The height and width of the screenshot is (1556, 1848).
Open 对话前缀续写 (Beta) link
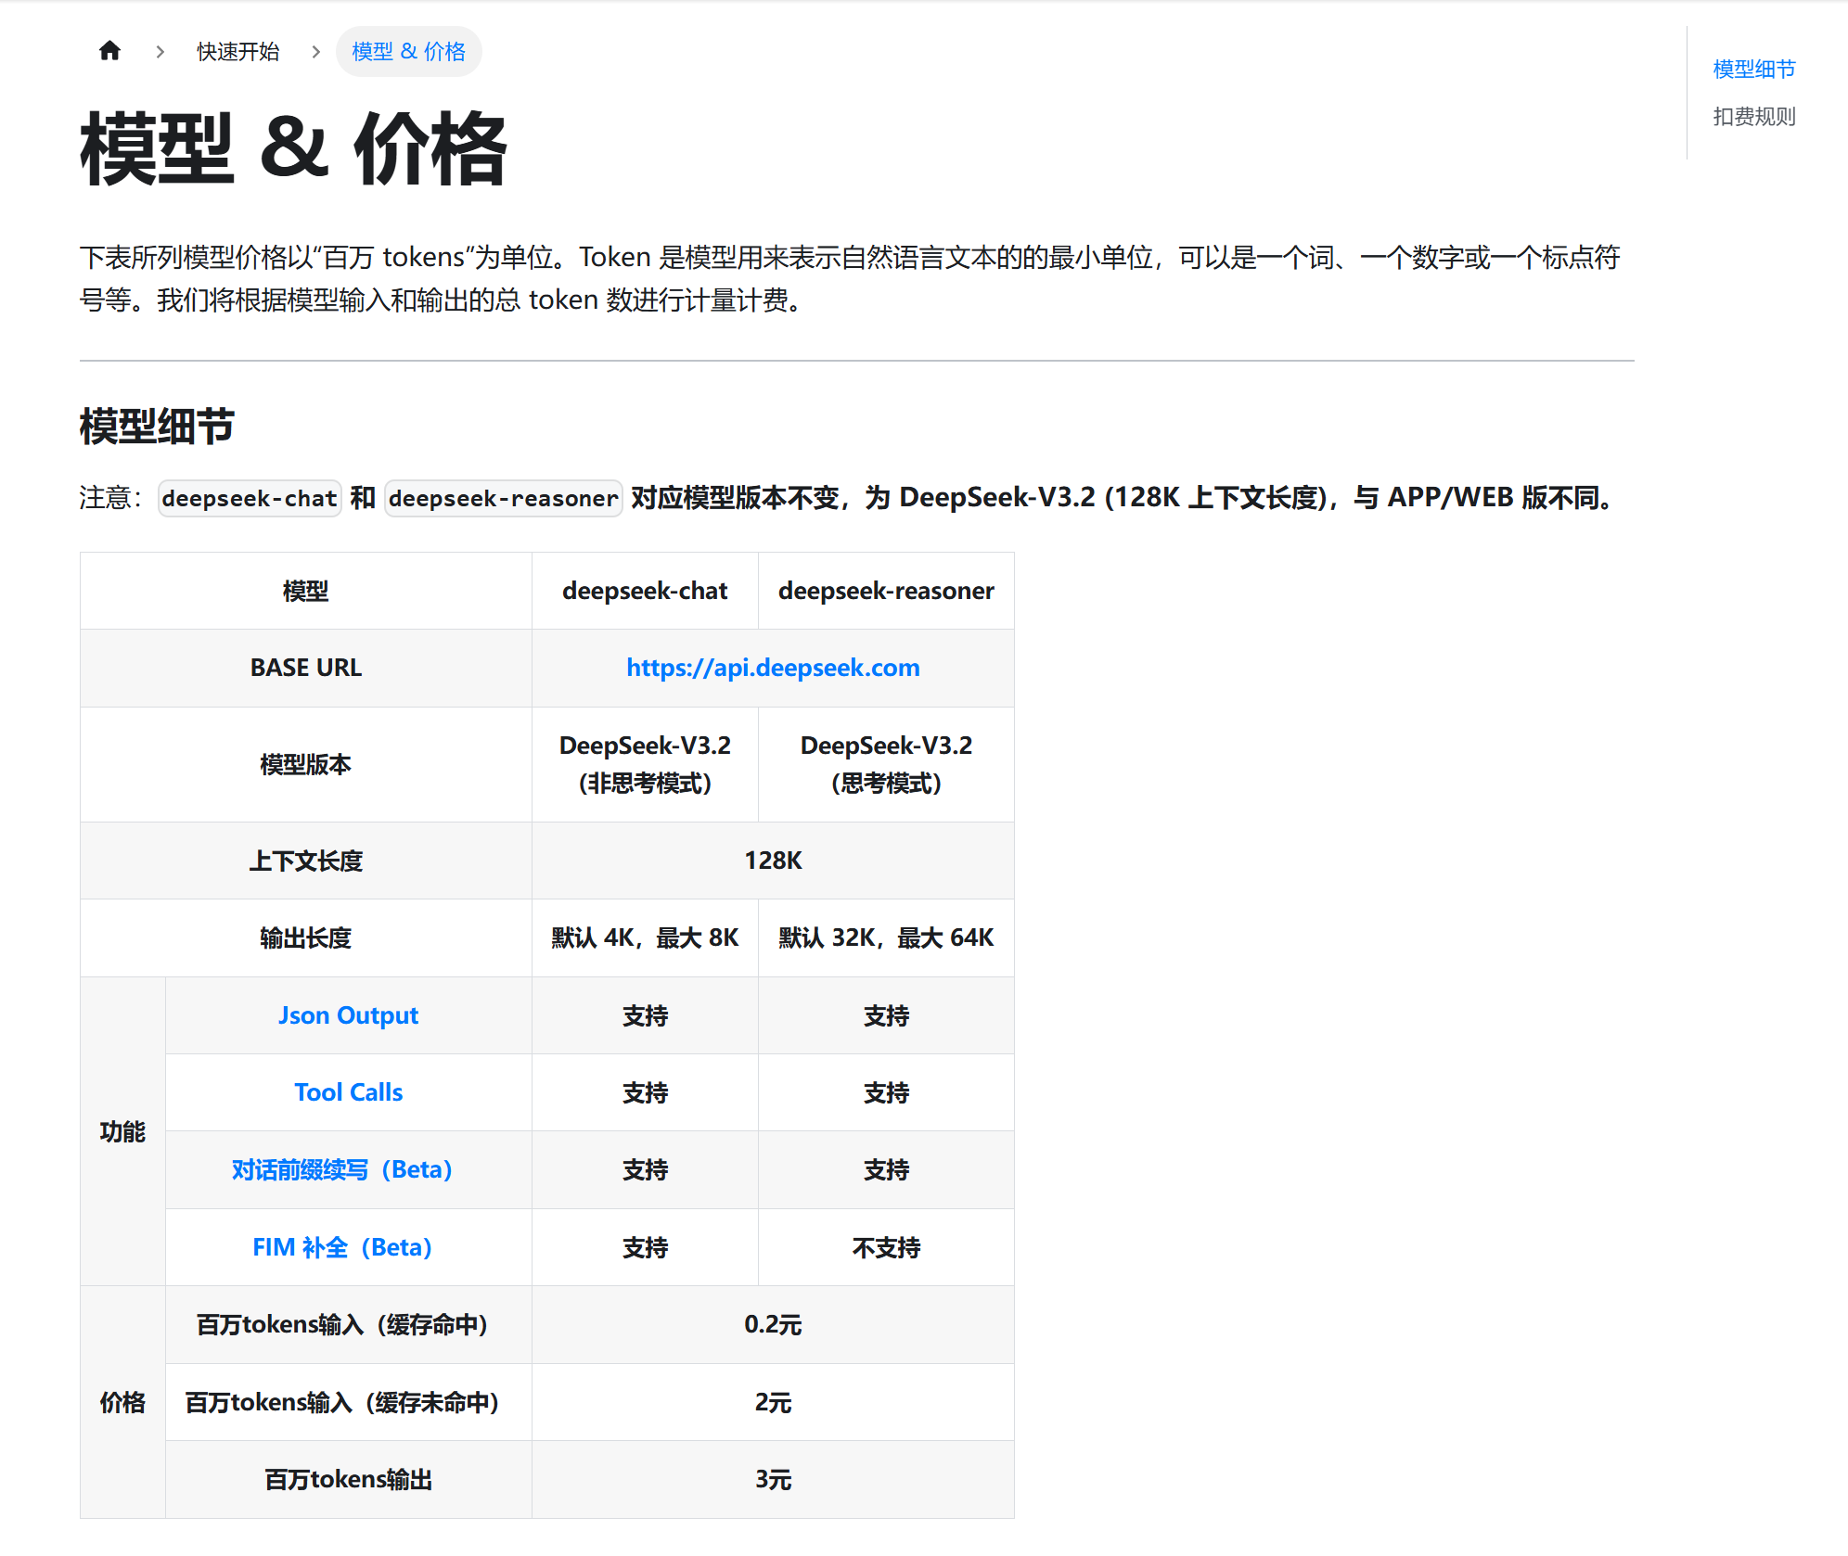tap(341, 1169)
